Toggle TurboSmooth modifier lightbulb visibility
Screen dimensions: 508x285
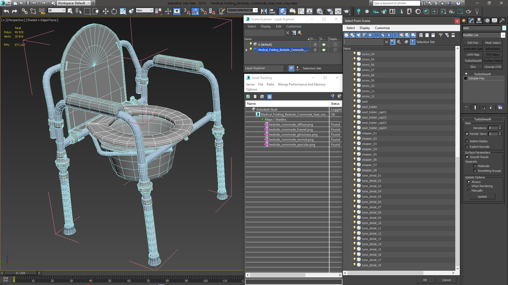466,74
